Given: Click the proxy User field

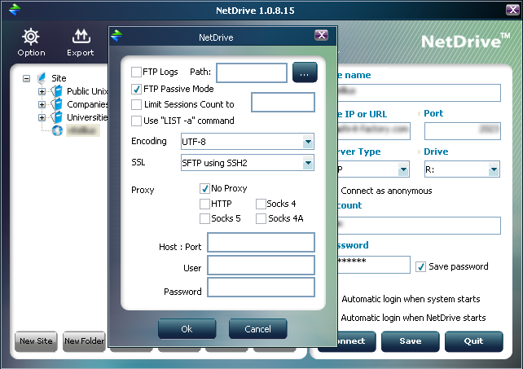Looking at the screenshot, I should 261,265.
